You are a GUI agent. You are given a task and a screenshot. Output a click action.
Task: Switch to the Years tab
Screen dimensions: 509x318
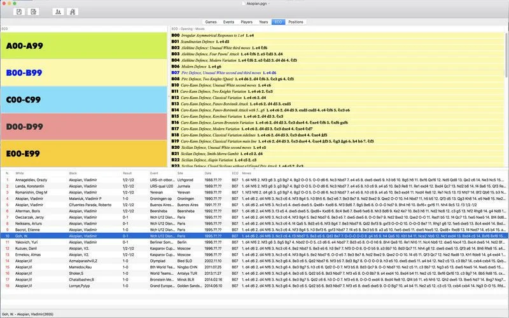click(263, 22)
